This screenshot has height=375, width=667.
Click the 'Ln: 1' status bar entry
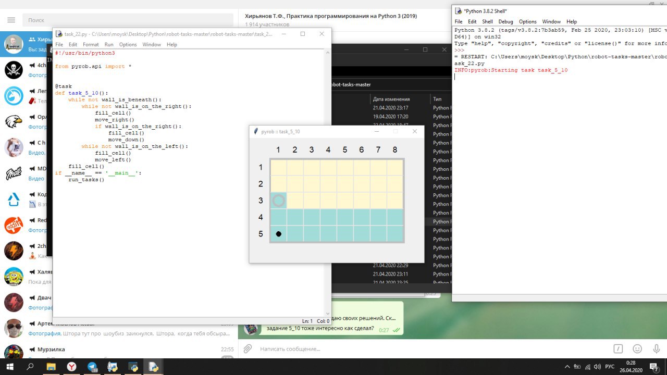pyautogui.click(x=307, y=321)
